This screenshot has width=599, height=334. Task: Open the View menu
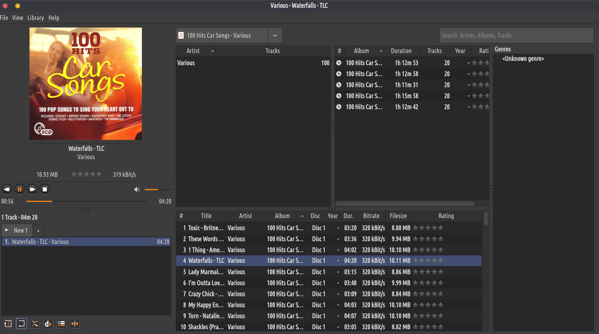coord(18,18)
